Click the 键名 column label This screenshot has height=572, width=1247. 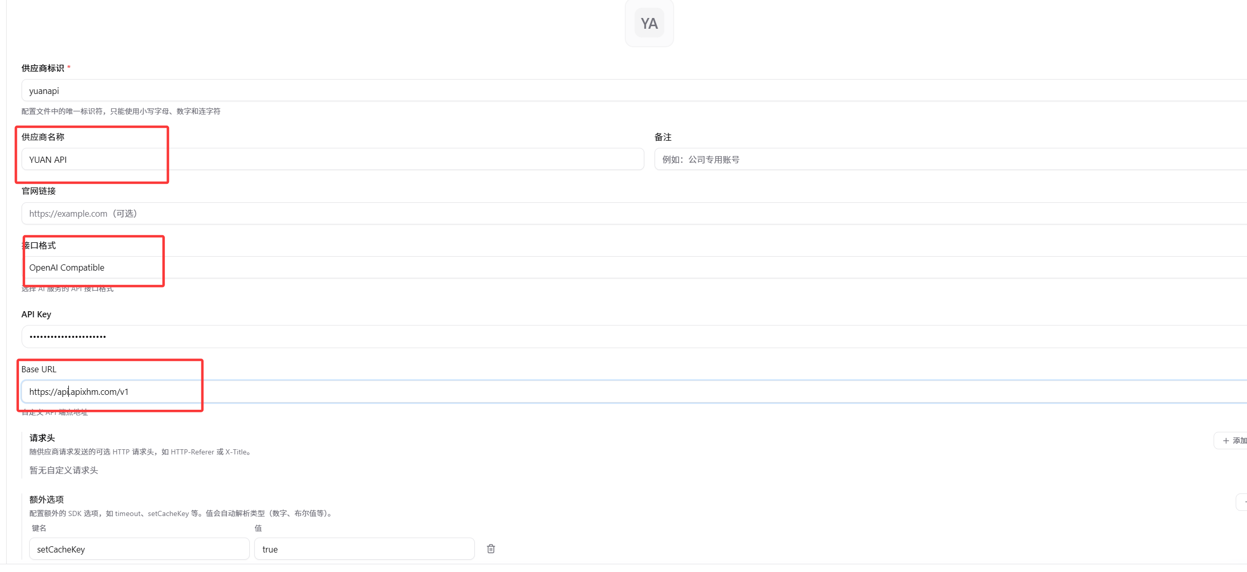(x=39, y=528)
